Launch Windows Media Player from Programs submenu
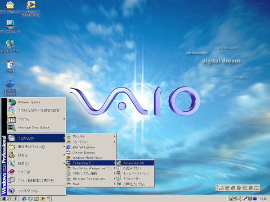Viewport: 270px width, 202px height. point(91,158)
